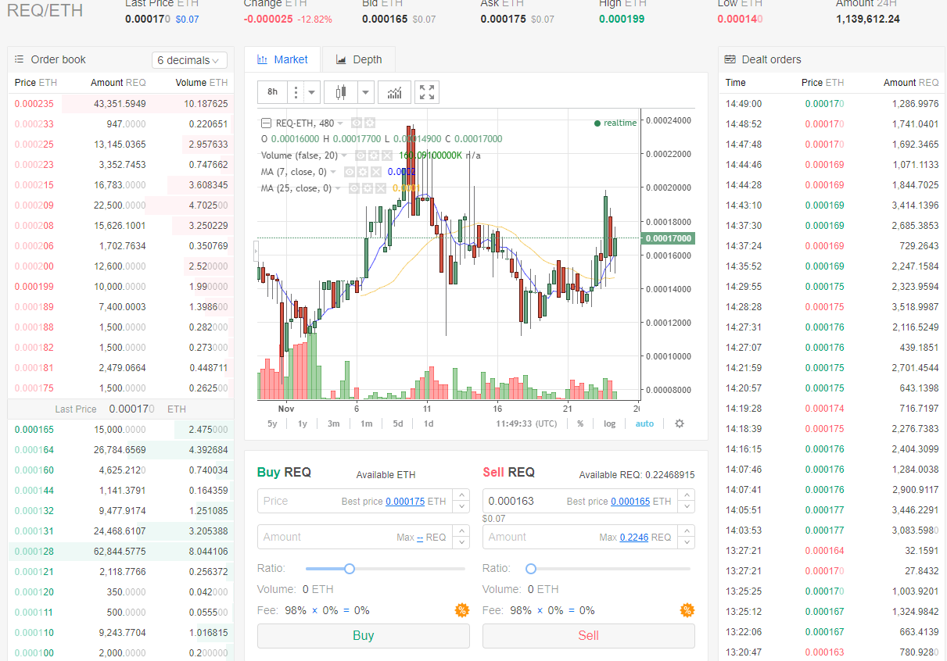Screen dimensions: 947x661
Task: Toggle log scale on chart
Action: pyautogui.click(x=609, y=423)
